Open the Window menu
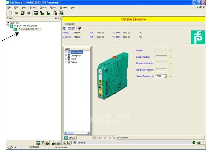The image size is (207, 150). point(63,8)
